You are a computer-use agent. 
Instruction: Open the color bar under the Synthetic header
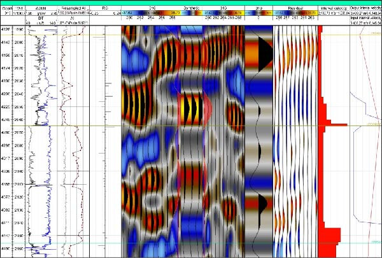(192, 13)
